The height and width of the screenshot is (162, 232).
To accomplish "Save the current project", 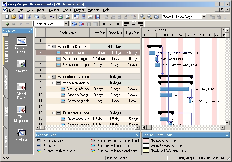I will coord(21,17).
